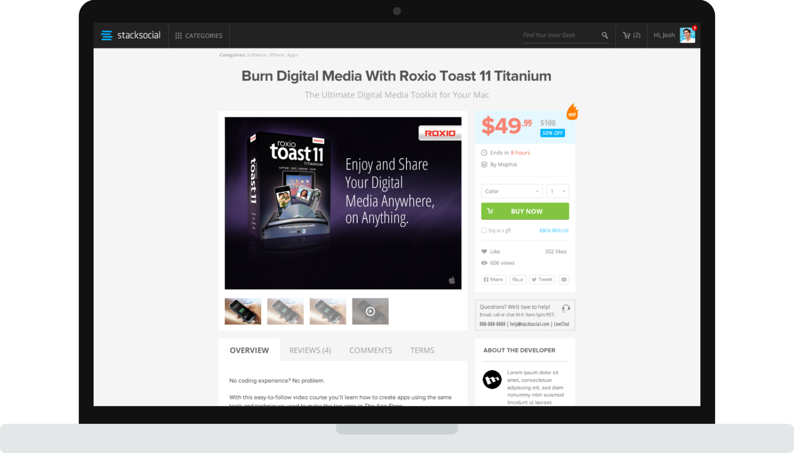Viewport: 794px width, 453px height.
Task: Open the Categories menu
Action: point(199,35)
